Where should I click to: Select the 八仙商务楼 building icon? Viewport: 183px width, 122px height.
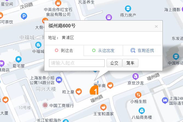point(142,111)
